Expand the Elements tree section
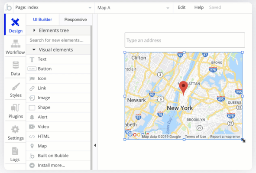256x173 pixels. (x=58, y=30)
